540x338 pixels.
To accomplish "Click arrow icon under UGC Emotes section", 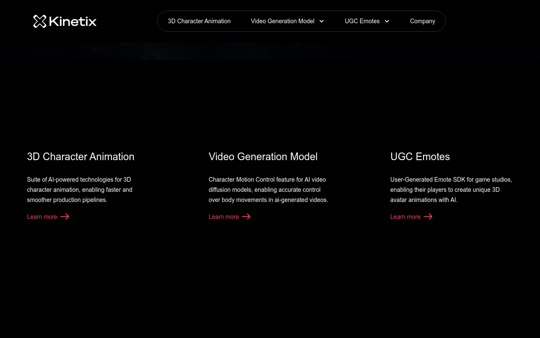I will [x=428, y=217].
